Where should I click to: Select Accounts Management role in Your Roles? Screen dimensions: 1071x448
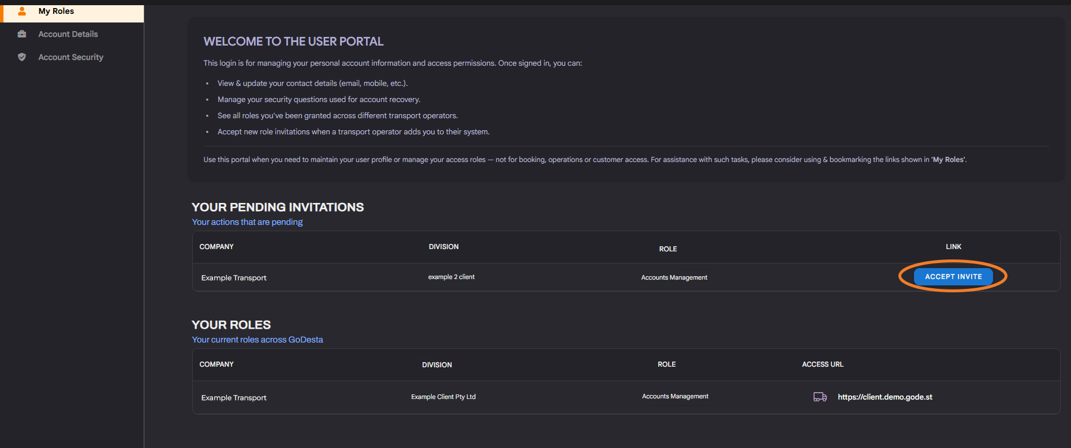(676, 396)
